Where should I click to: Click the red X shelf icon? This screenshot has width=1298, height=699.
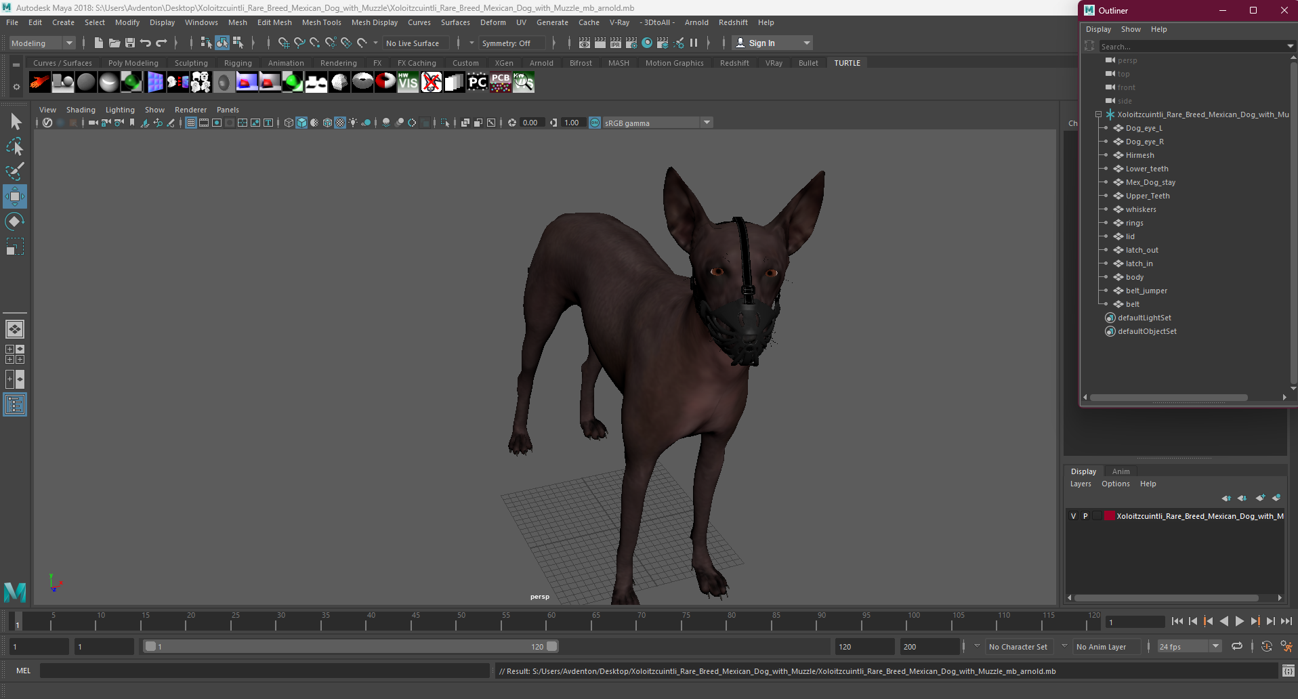(x=431, y=82)
